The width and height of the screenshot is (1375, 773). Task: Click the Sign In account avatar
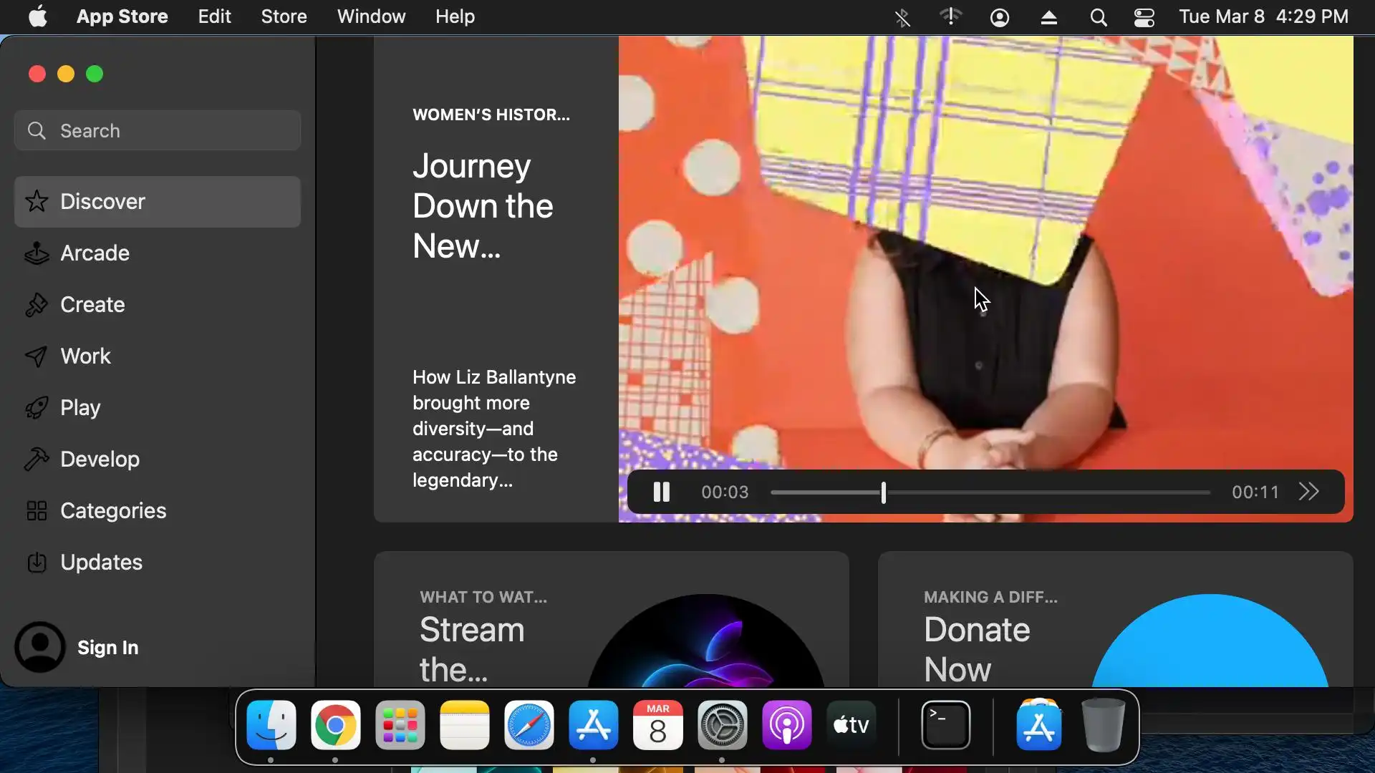[x=40, y=647]
